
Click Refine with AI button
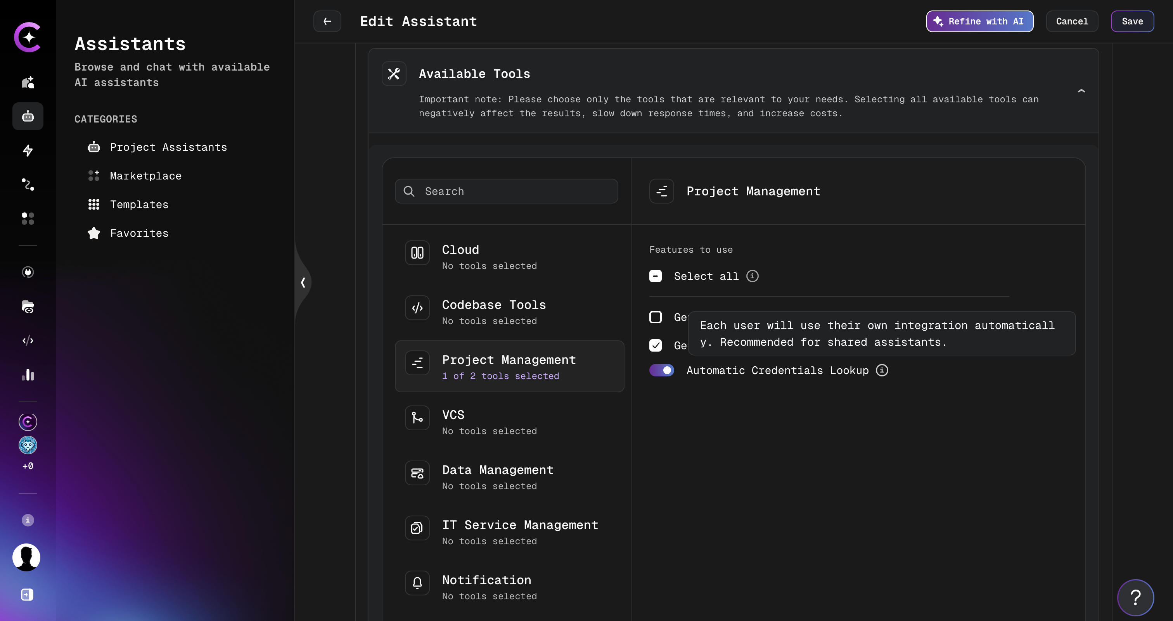pyautogui.click(x=979, y=21)
